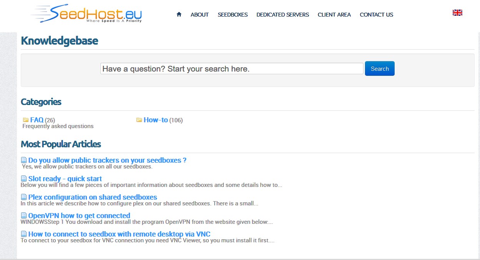Click the FAQ count '(26)'
Image resolution: width=480 pixels, height=260 pixels.
50,120
